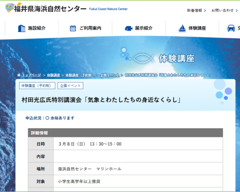Open the 施設紹介 menu item
The width and height of the screenshot is (240, 192).
[37, 28]
